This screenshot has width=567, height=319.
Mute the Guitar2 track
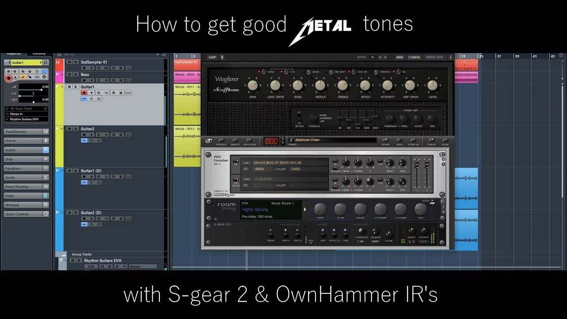(x=69, y=129)
